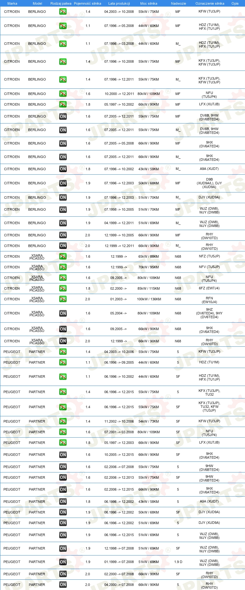
Task: Click the petrol PB icon in the Berlingo 04.2003 -> 10.2008 row
Action: click(63, 12)
